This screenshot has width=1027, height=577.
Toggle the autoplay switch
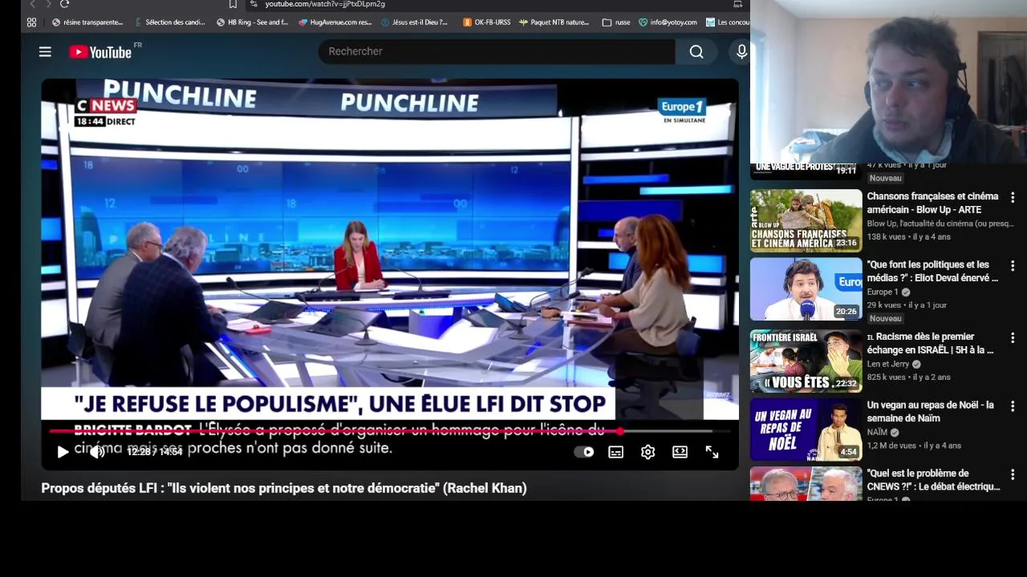pos(584,452)
